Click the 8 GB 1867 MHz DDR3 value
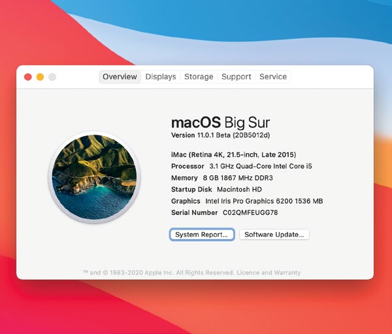 click(238, 178)
